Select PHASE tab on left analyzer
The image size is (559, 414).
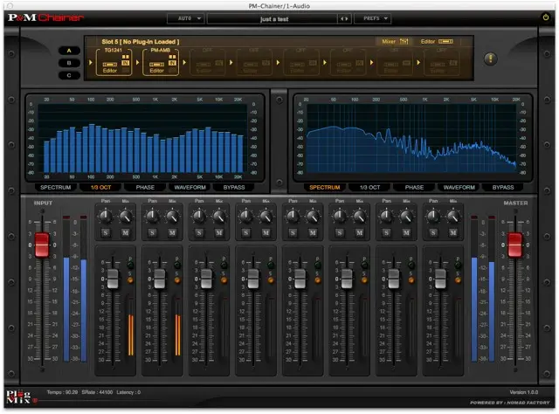click(x=145, y=187)
